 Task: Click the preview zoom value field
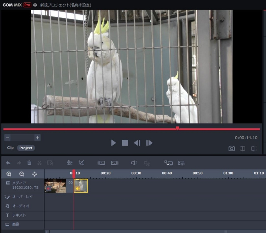tap(22, 138)
